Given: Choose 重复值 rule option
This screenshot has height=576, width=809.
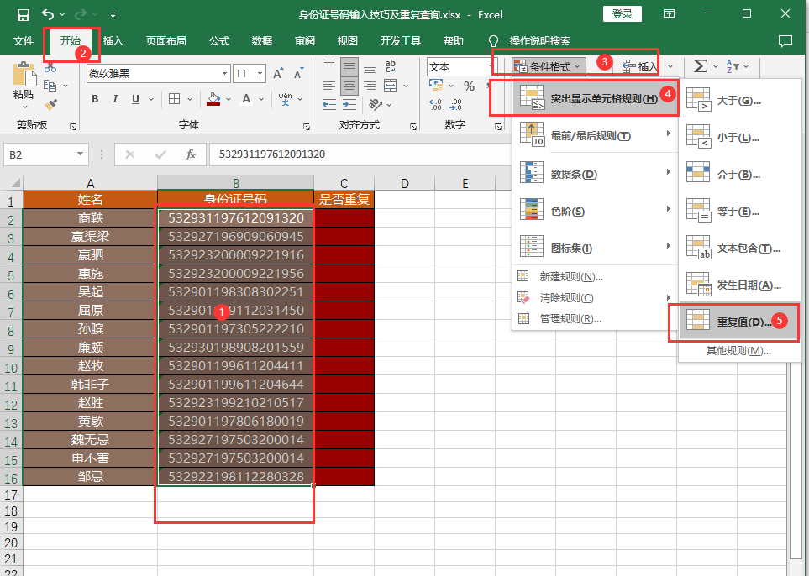Looking at the screenshot, I should point(738,322).
